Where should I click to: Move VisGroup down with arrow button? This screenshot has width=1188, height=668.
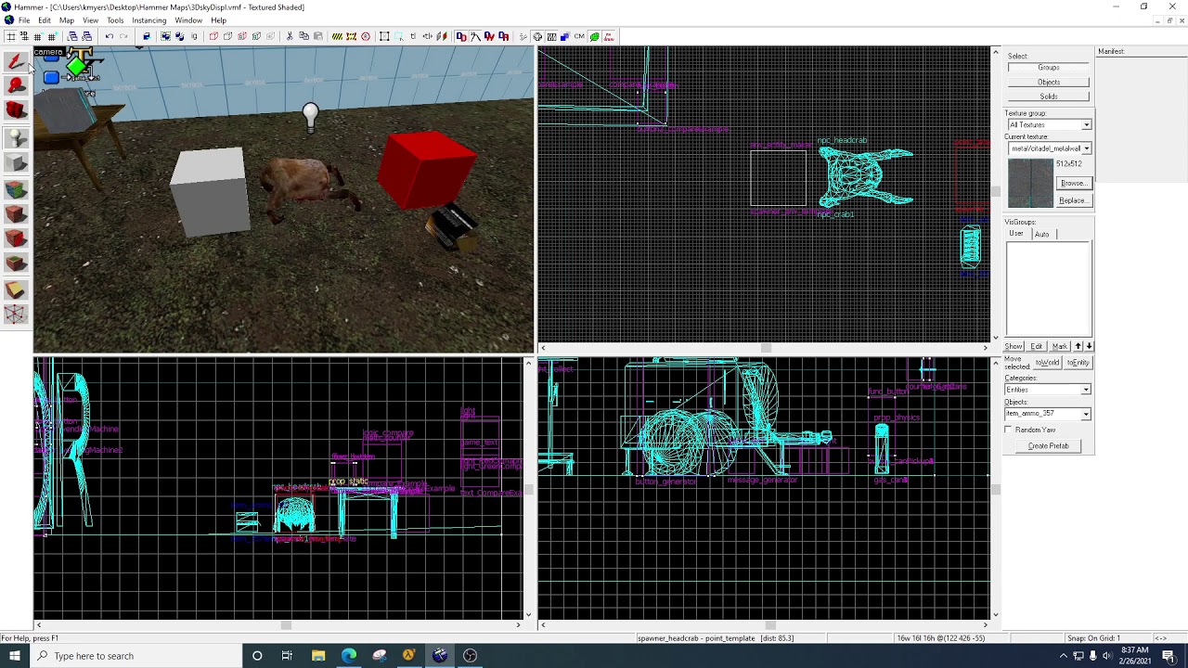click(1089, 346)
